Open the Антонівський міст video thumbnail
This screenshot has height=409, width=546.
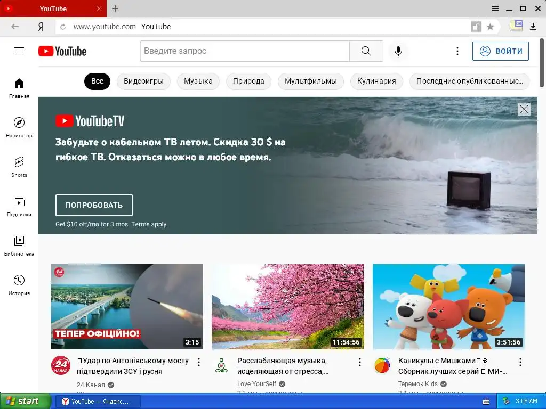point(127,307)
